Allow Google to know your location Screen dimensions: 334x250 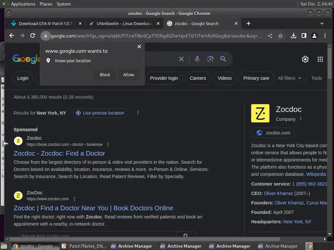click(129, 75)
